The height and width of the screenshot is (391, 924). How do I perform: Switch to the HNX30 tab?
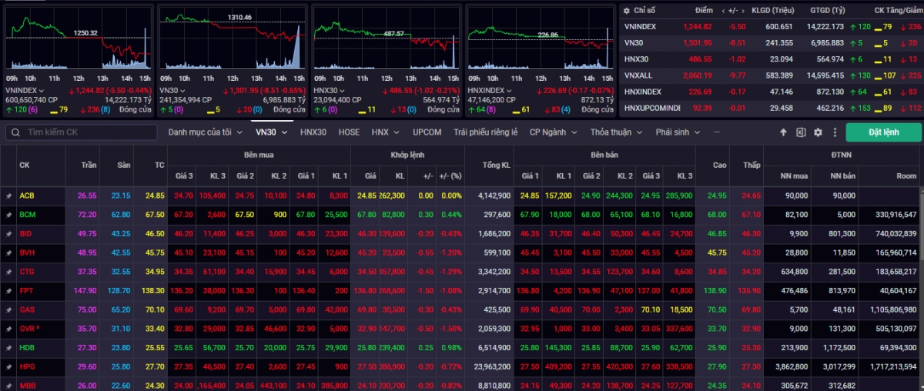click(x=313, y=132)
